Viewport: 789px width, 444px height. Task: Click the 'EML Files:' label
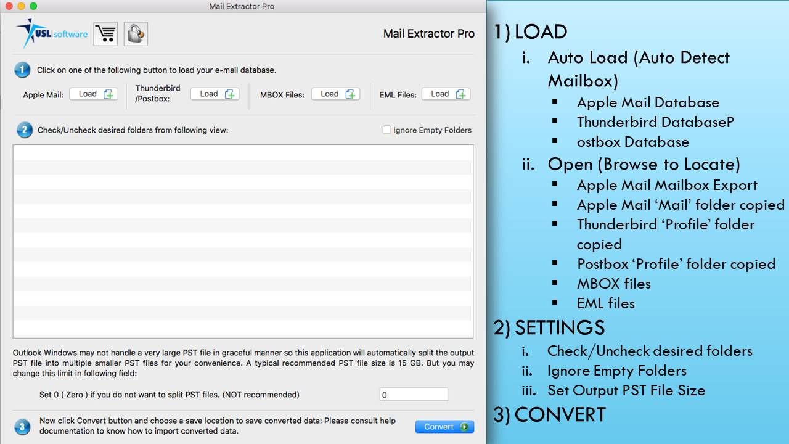pyautogui.click(x=398, y=95)
